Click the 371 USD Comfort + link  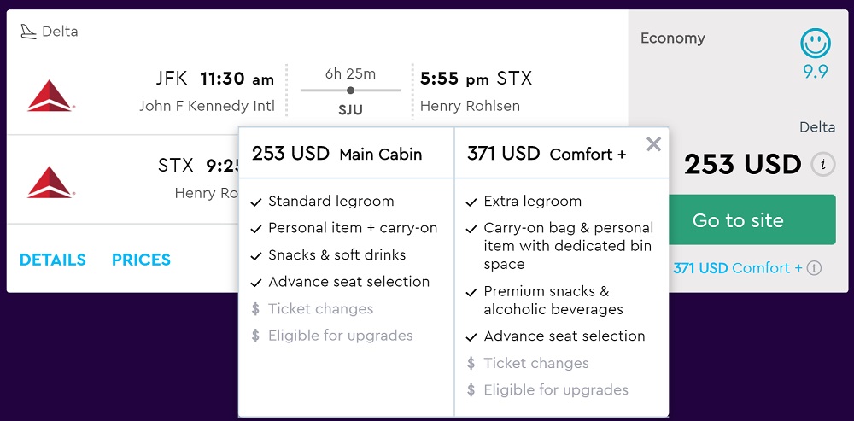[738, 268]
